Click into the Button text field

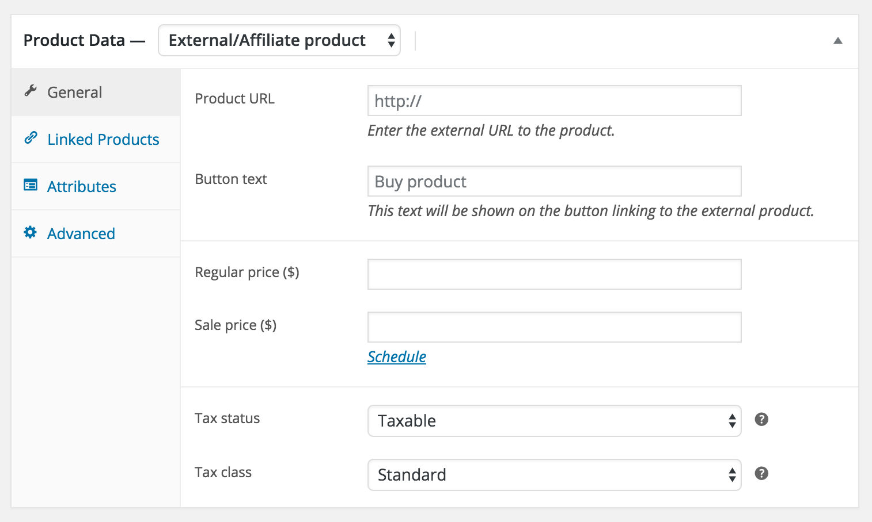(554, 182)
